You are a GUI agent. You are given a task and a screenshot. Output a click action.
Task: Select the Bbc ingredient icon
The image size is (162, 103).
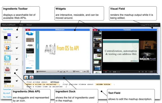[7, 80]
